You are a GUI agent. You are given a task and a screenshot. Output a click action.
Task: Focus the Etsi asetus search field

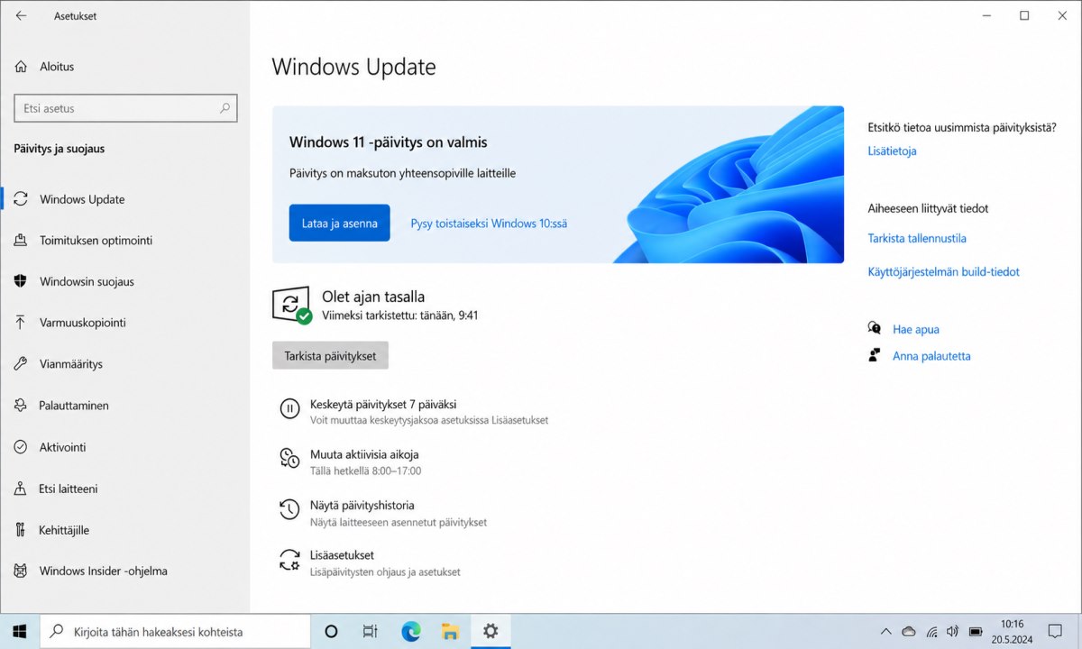click(125, 108)
